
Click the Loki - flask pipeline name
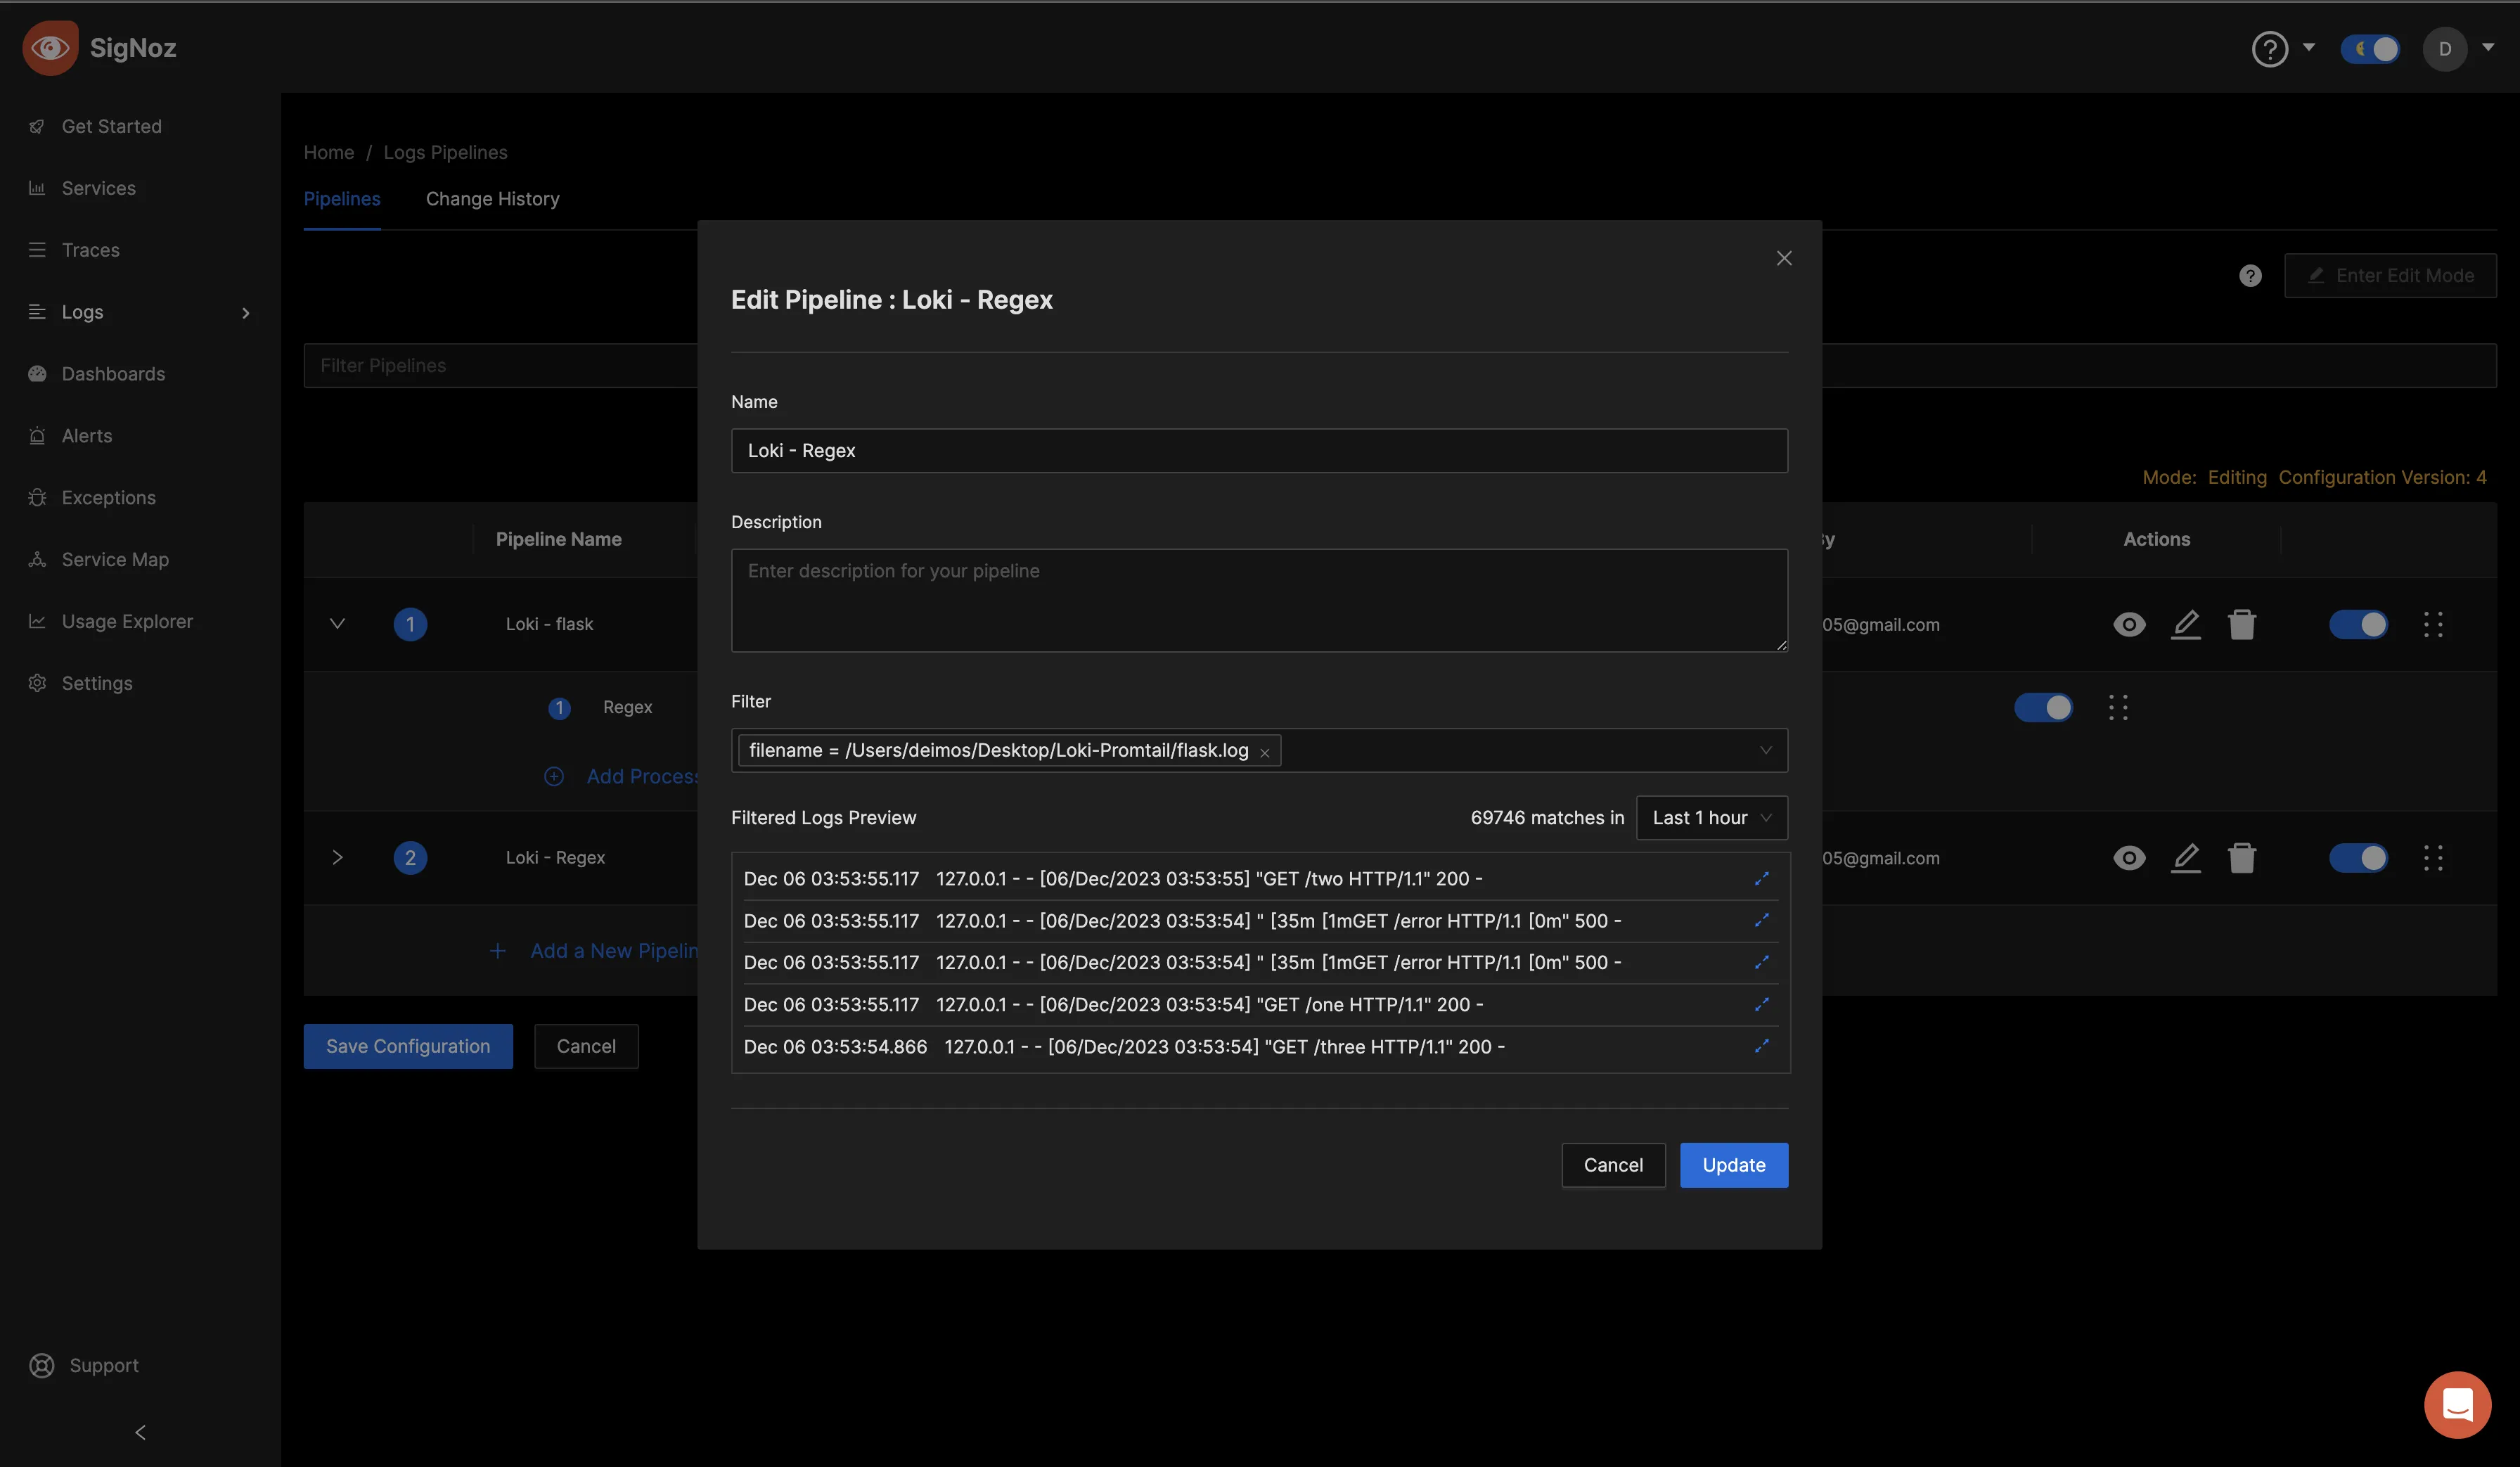click(x=549, y=624)
